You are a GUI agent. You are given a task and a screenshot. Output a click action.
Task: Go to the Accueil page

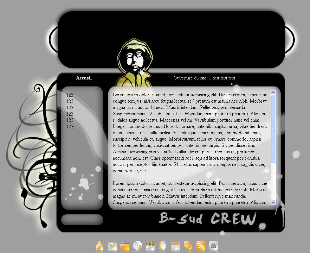[84, 78]
